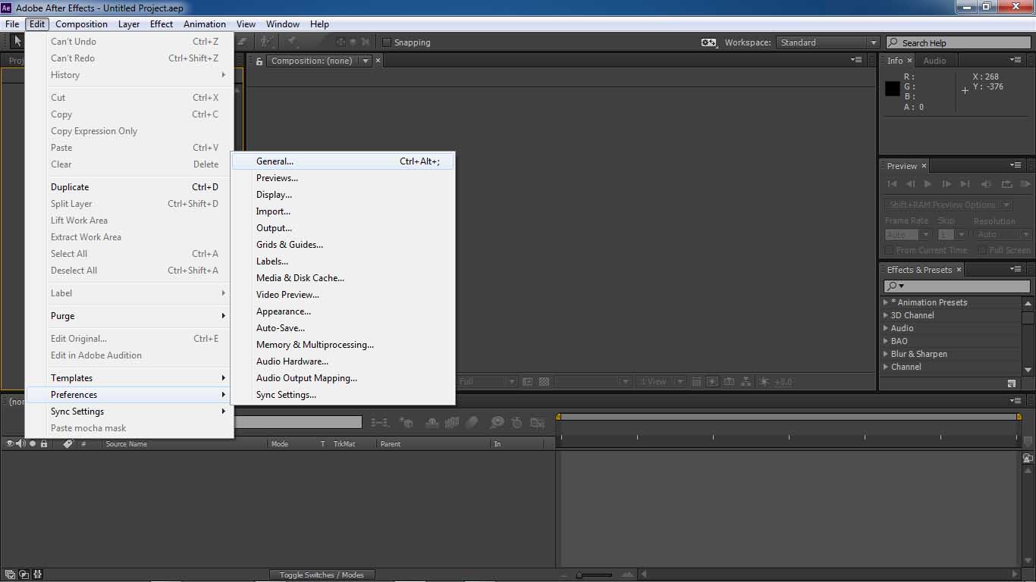The width and height of the screenshot is (1036, 582).
Task: Open the Composition menu in the menu bar
Action: [81, 24]
